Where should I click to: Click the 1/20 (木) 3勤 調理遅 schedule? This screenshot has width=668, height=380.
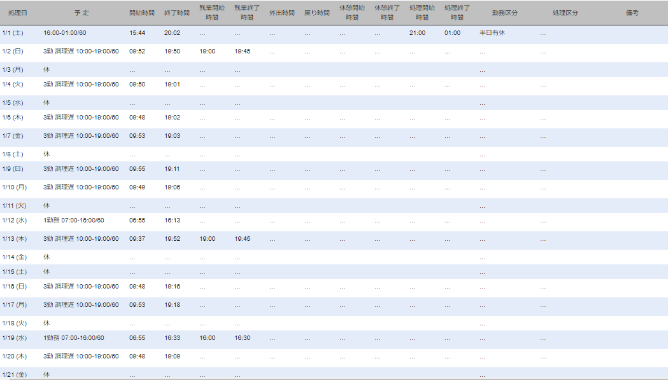81,356
